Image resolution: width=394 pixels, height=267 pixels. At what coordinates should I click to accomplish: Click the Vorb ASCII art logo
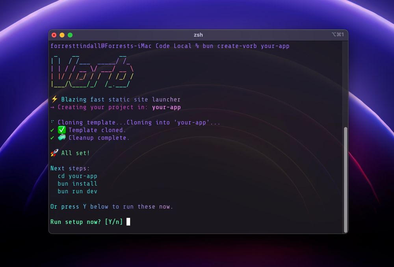click(92, 72)
